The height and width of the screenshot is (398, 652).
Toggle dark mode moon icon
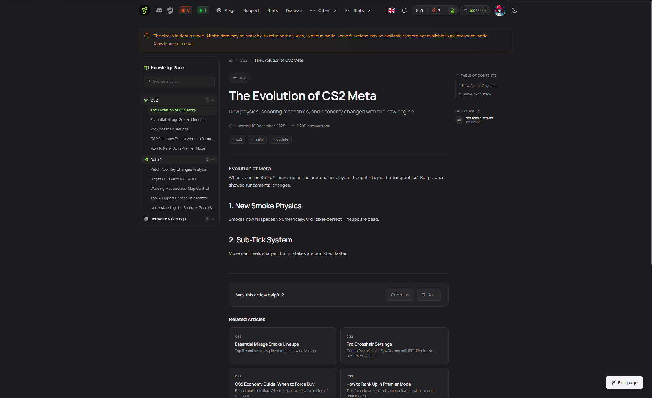click(514, 10)
